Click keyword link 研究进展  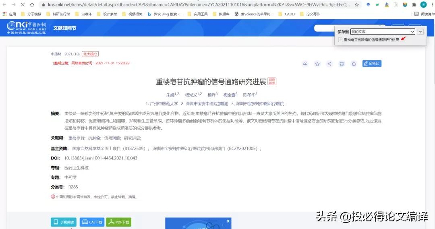click(133, 138)
